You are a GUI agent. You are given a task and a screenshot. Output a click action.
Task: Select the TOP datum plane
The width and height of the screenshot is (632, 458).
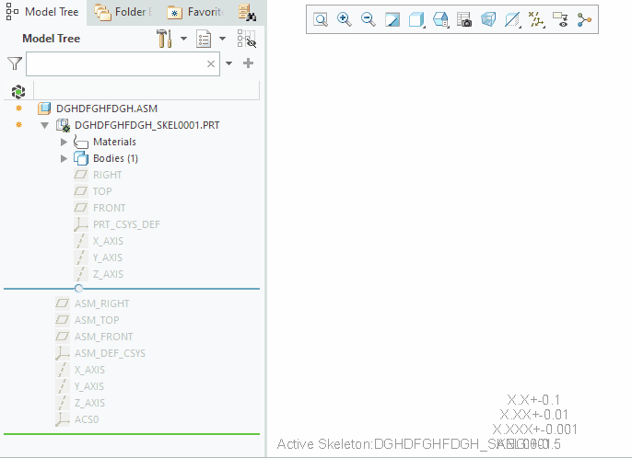click(102, 191)
